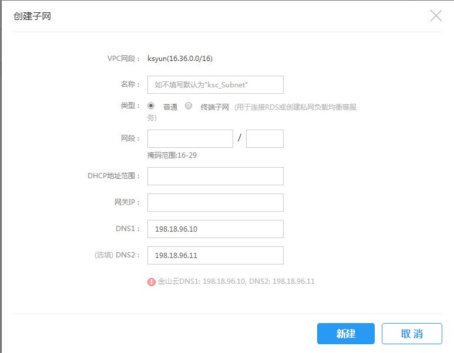Select the 普通 subnet type radio button
Screen dimensions: 454x353
click(151, 106)
